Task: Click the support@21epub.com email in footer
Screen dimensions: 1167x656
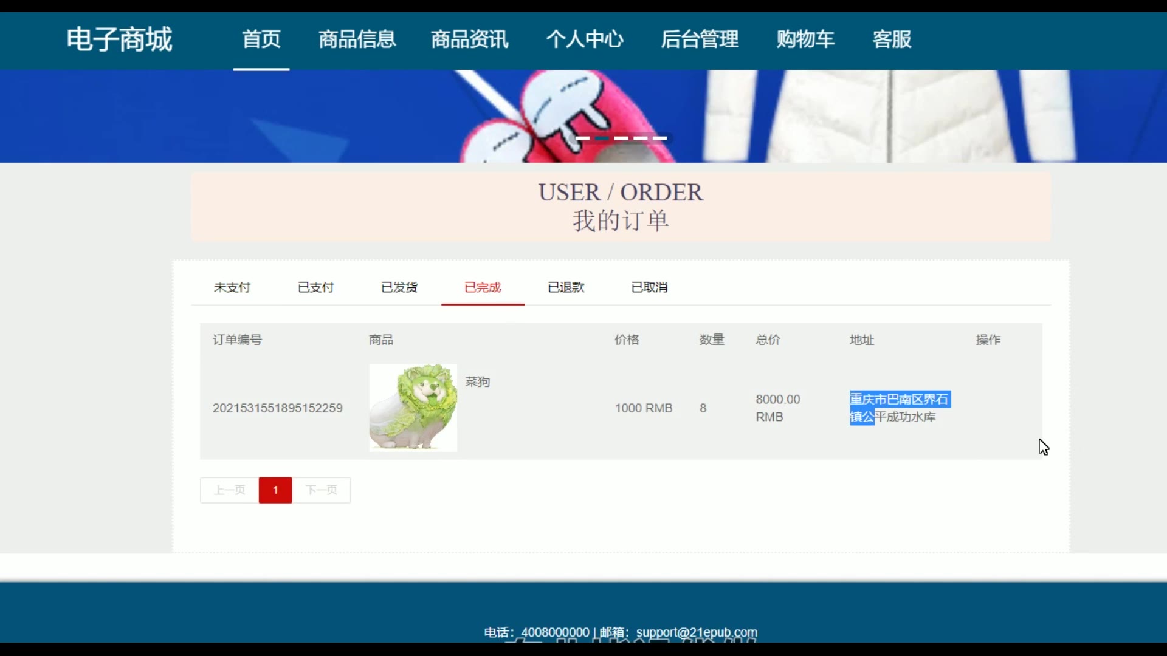Action: tap(697, 632)
